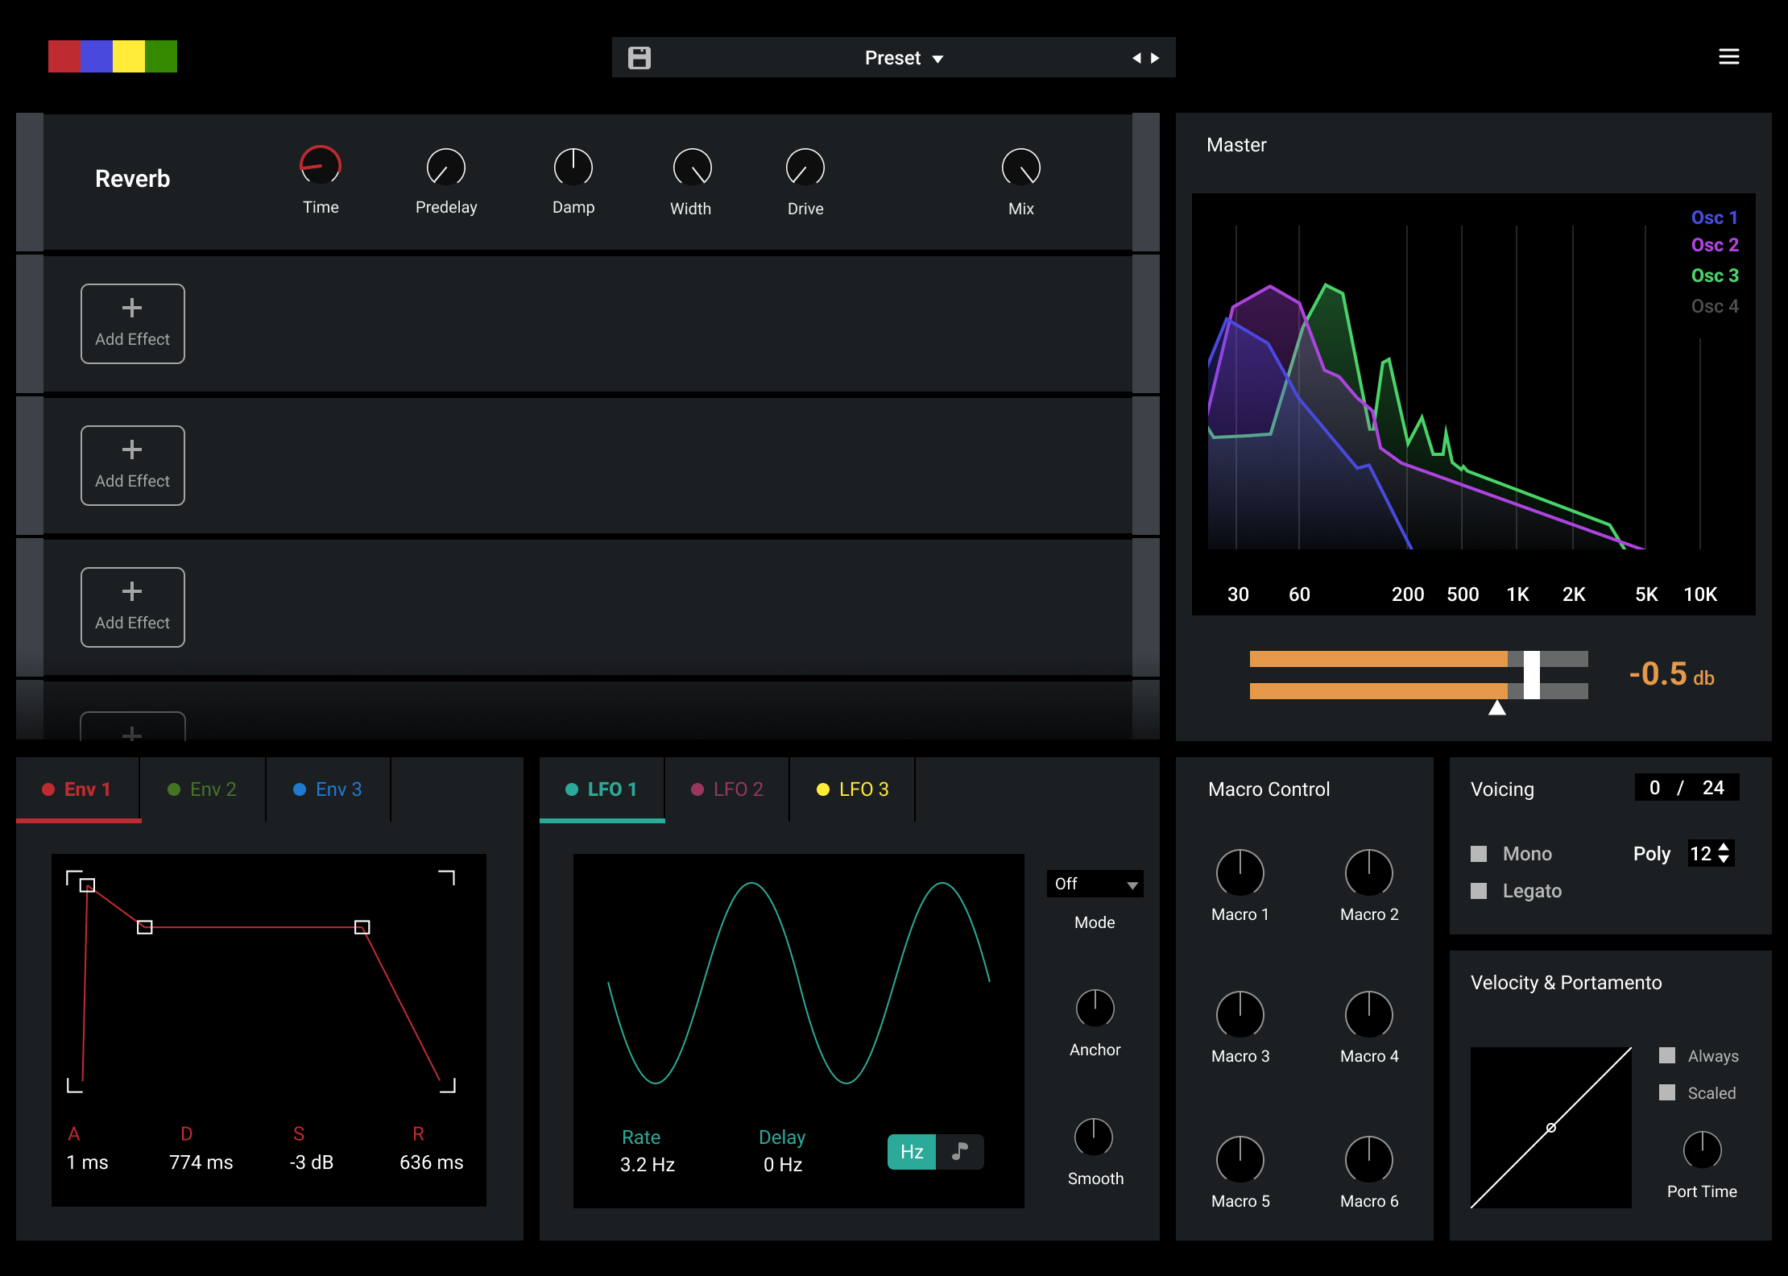Click the Master volume slider handle
1788x1276 pixels.
tap(1531, 675)
